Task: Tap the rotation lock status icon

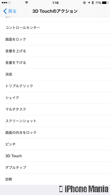Action: [x=84, y=3]
